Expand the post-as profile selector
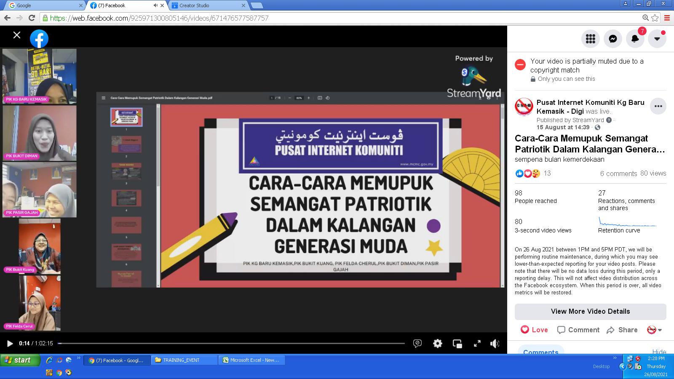The image size is (674, 379). (x=655, y=330)
